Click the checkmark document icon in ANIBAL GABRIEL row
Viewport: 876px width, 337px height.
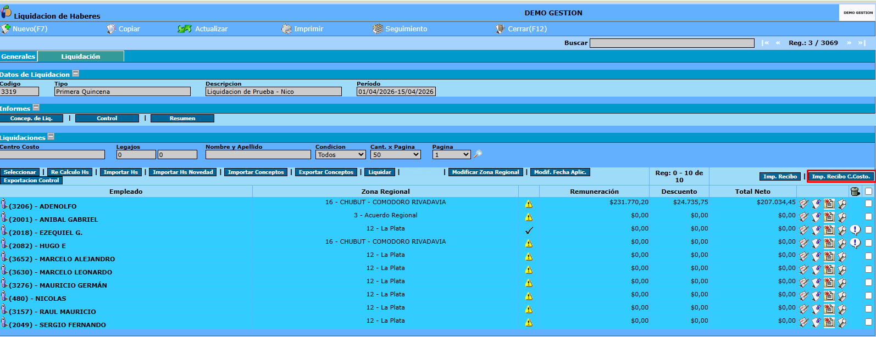(803, 217)
